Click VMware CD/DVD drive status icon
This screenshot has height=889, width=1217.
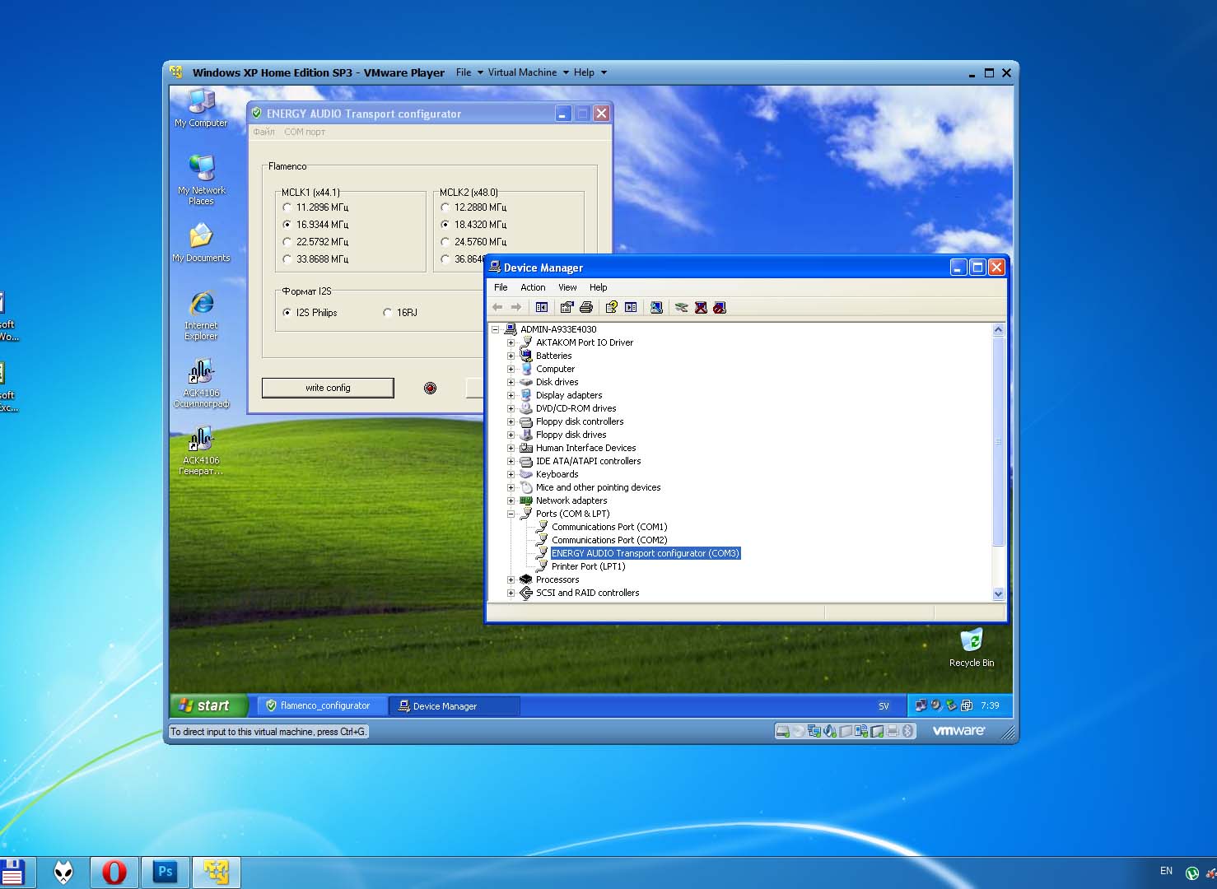(x=798, y=731)
